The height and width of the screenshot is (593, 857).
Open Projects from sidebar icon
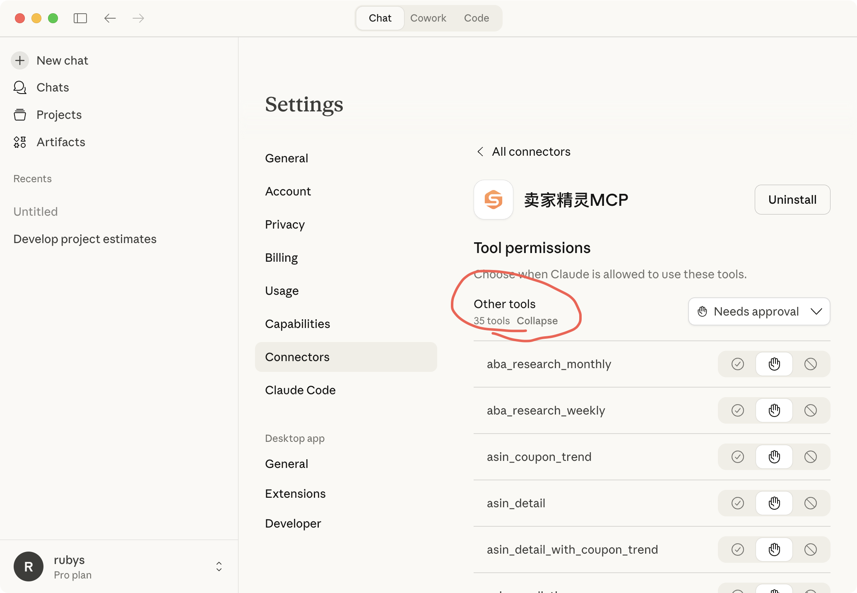click(20, 115)
